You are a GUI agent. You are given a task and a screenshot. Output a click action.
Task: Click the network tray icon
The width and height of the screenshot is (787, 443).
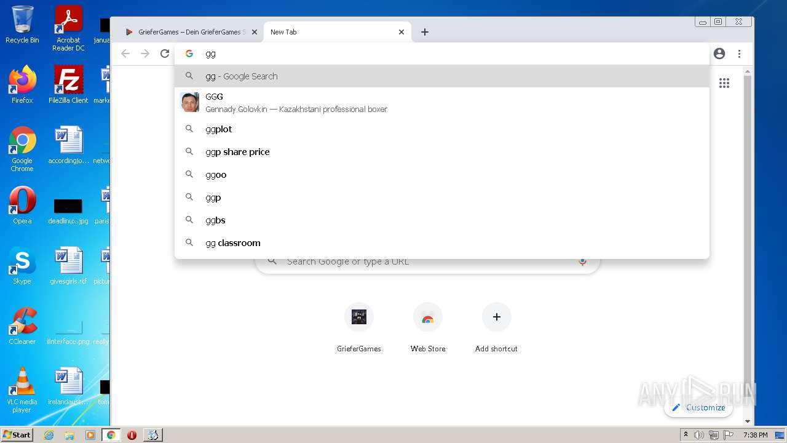click(713, 435)
